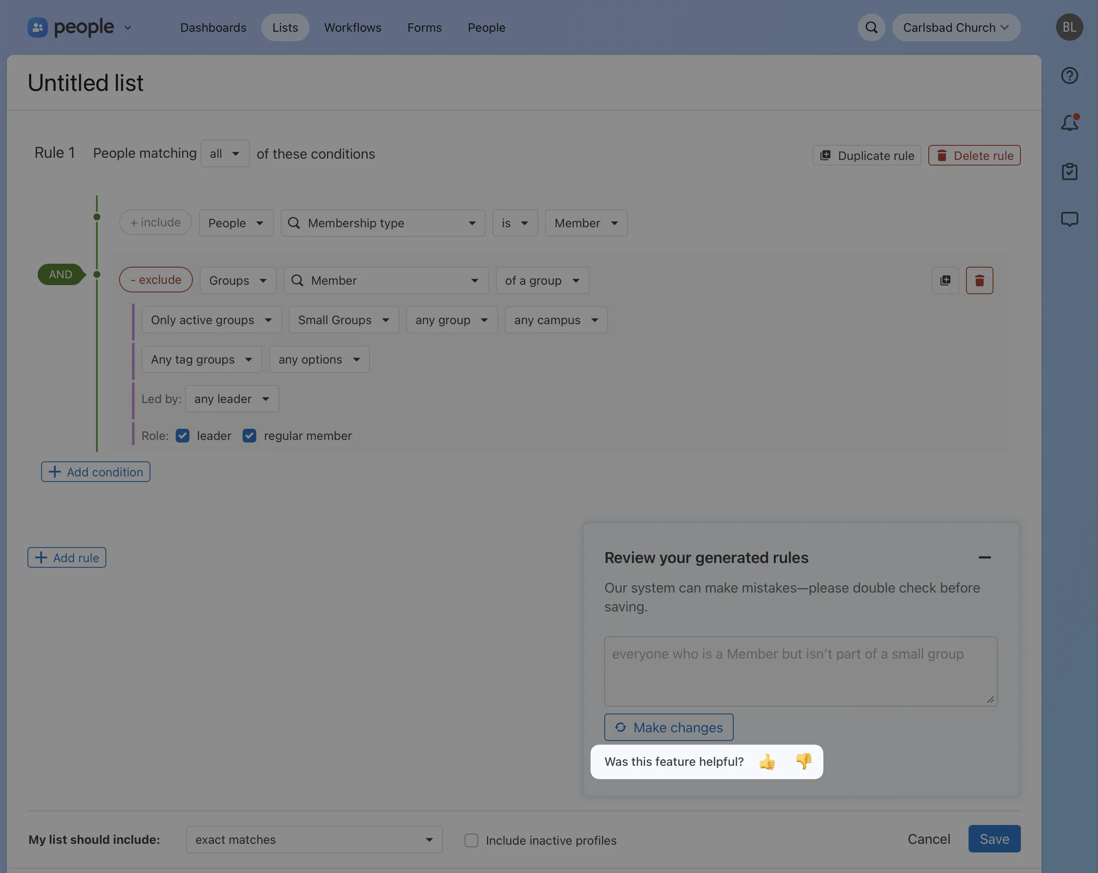Open notifications via the bell icon

[1069, 122]
